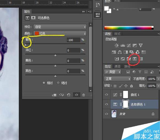This screenshot has width=160, height=140.
Task: Open the History panel icon
Action: click(x=98, y=5)
